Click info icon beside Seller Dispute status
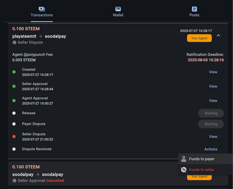Viewport: 233px width, 189px height. point(14,42)
